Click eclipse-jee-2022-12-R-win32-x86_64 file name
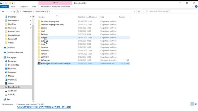Image resolution: width=198 pixels, height=111 pixels. click(56, 64)
